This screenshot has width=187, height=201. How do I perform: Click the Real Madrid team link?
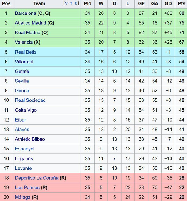28,33
